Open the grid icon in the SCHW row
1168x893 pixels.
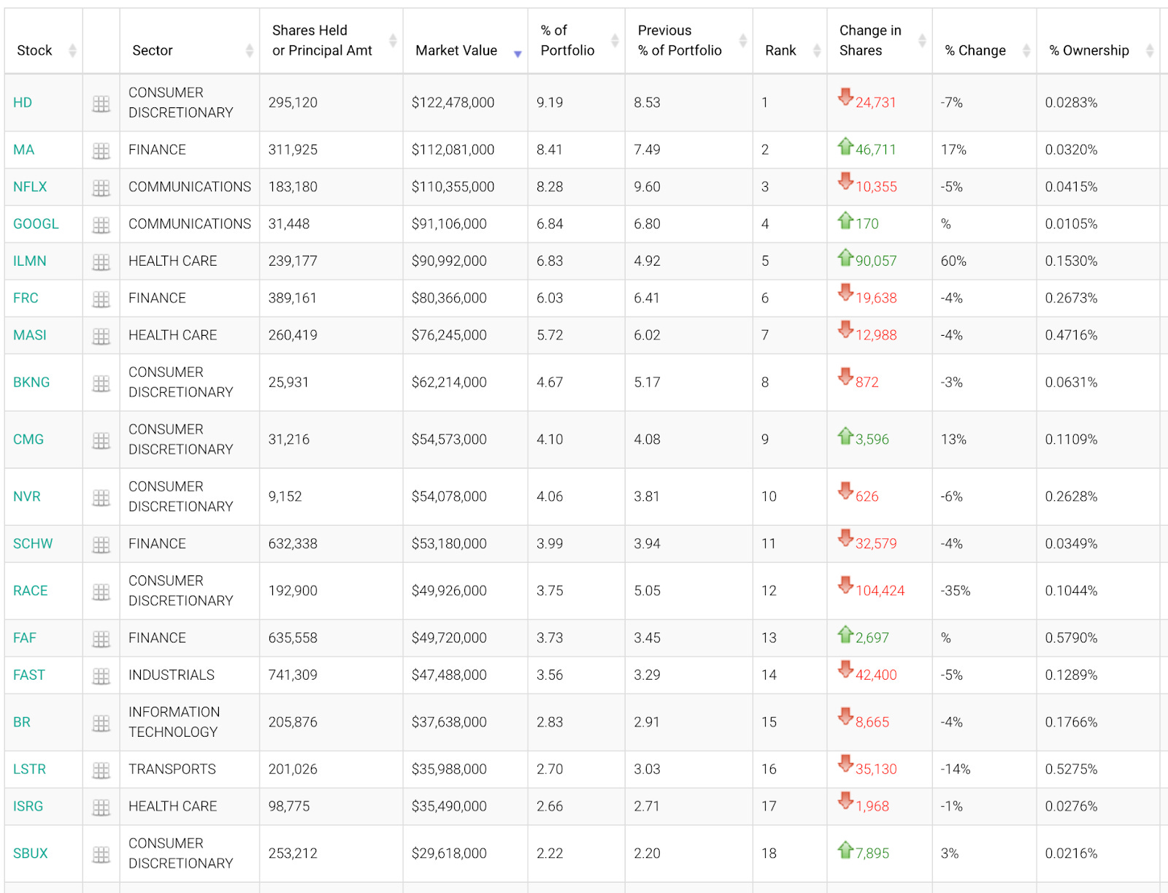(x=101, y=545)
